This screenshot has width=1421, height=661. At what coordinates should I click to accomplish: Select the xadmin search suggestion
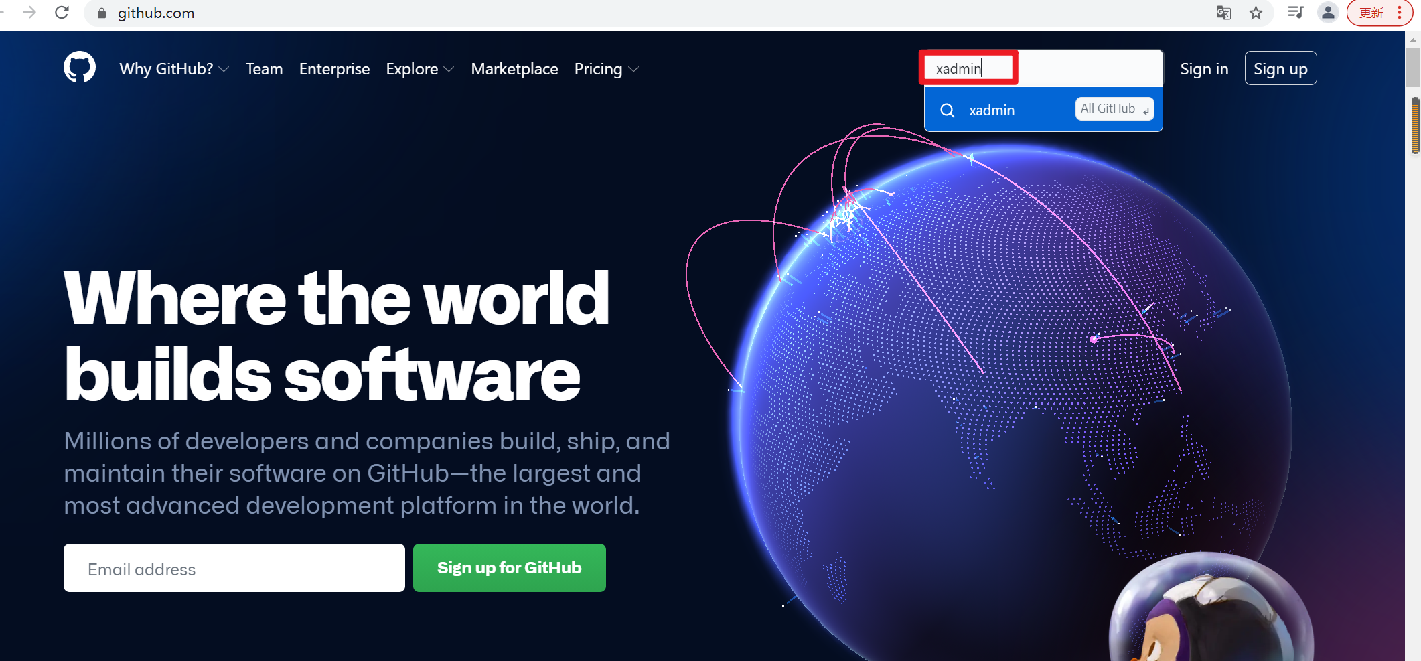point(1043,110)
